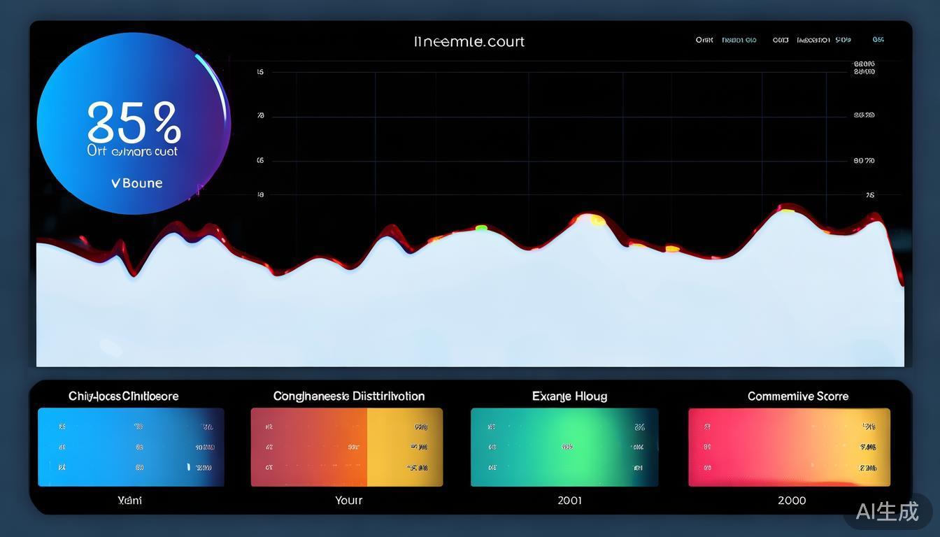The height and width of the screenshot is (537, 940).
Task: Click the Exanje Hloug panel title
Action: pos(569,396)
